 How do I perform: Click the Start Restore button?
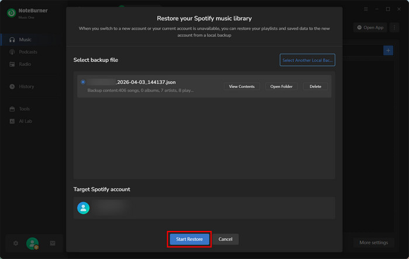189,239
